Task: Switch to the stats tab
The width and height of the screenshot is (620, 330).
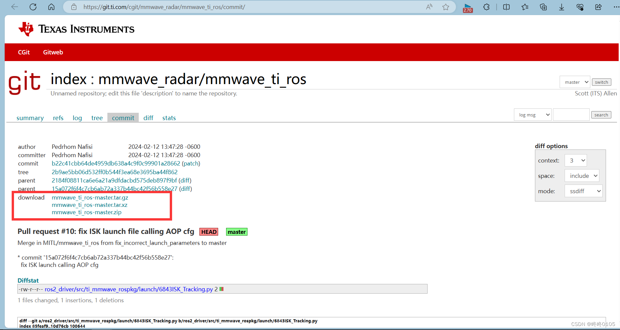Action: 169,117
